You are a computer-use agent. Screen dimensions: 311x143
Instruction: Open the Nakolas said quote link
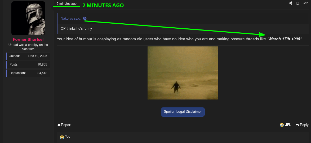pyautogui.click(x=71, y=19)
